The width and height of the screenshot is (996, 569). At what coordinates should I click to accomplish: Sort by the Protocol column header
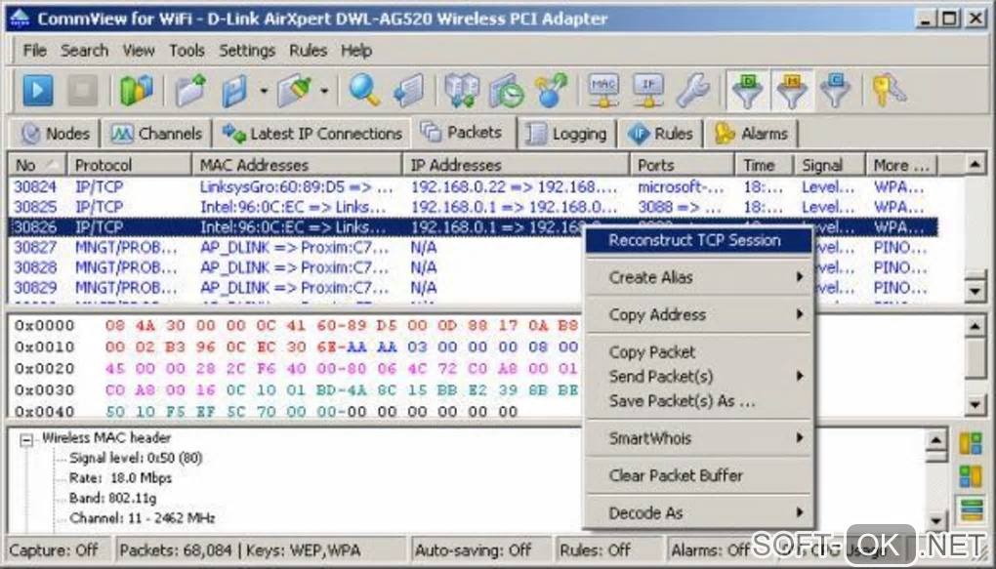pos(129,165)
